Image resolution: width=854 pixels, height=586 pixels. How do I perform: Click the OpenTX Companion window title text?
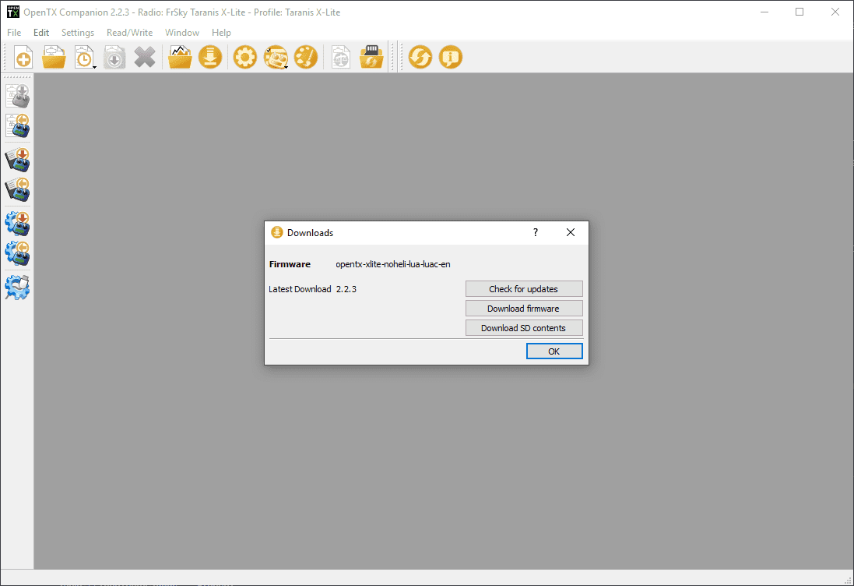[182, 12]
